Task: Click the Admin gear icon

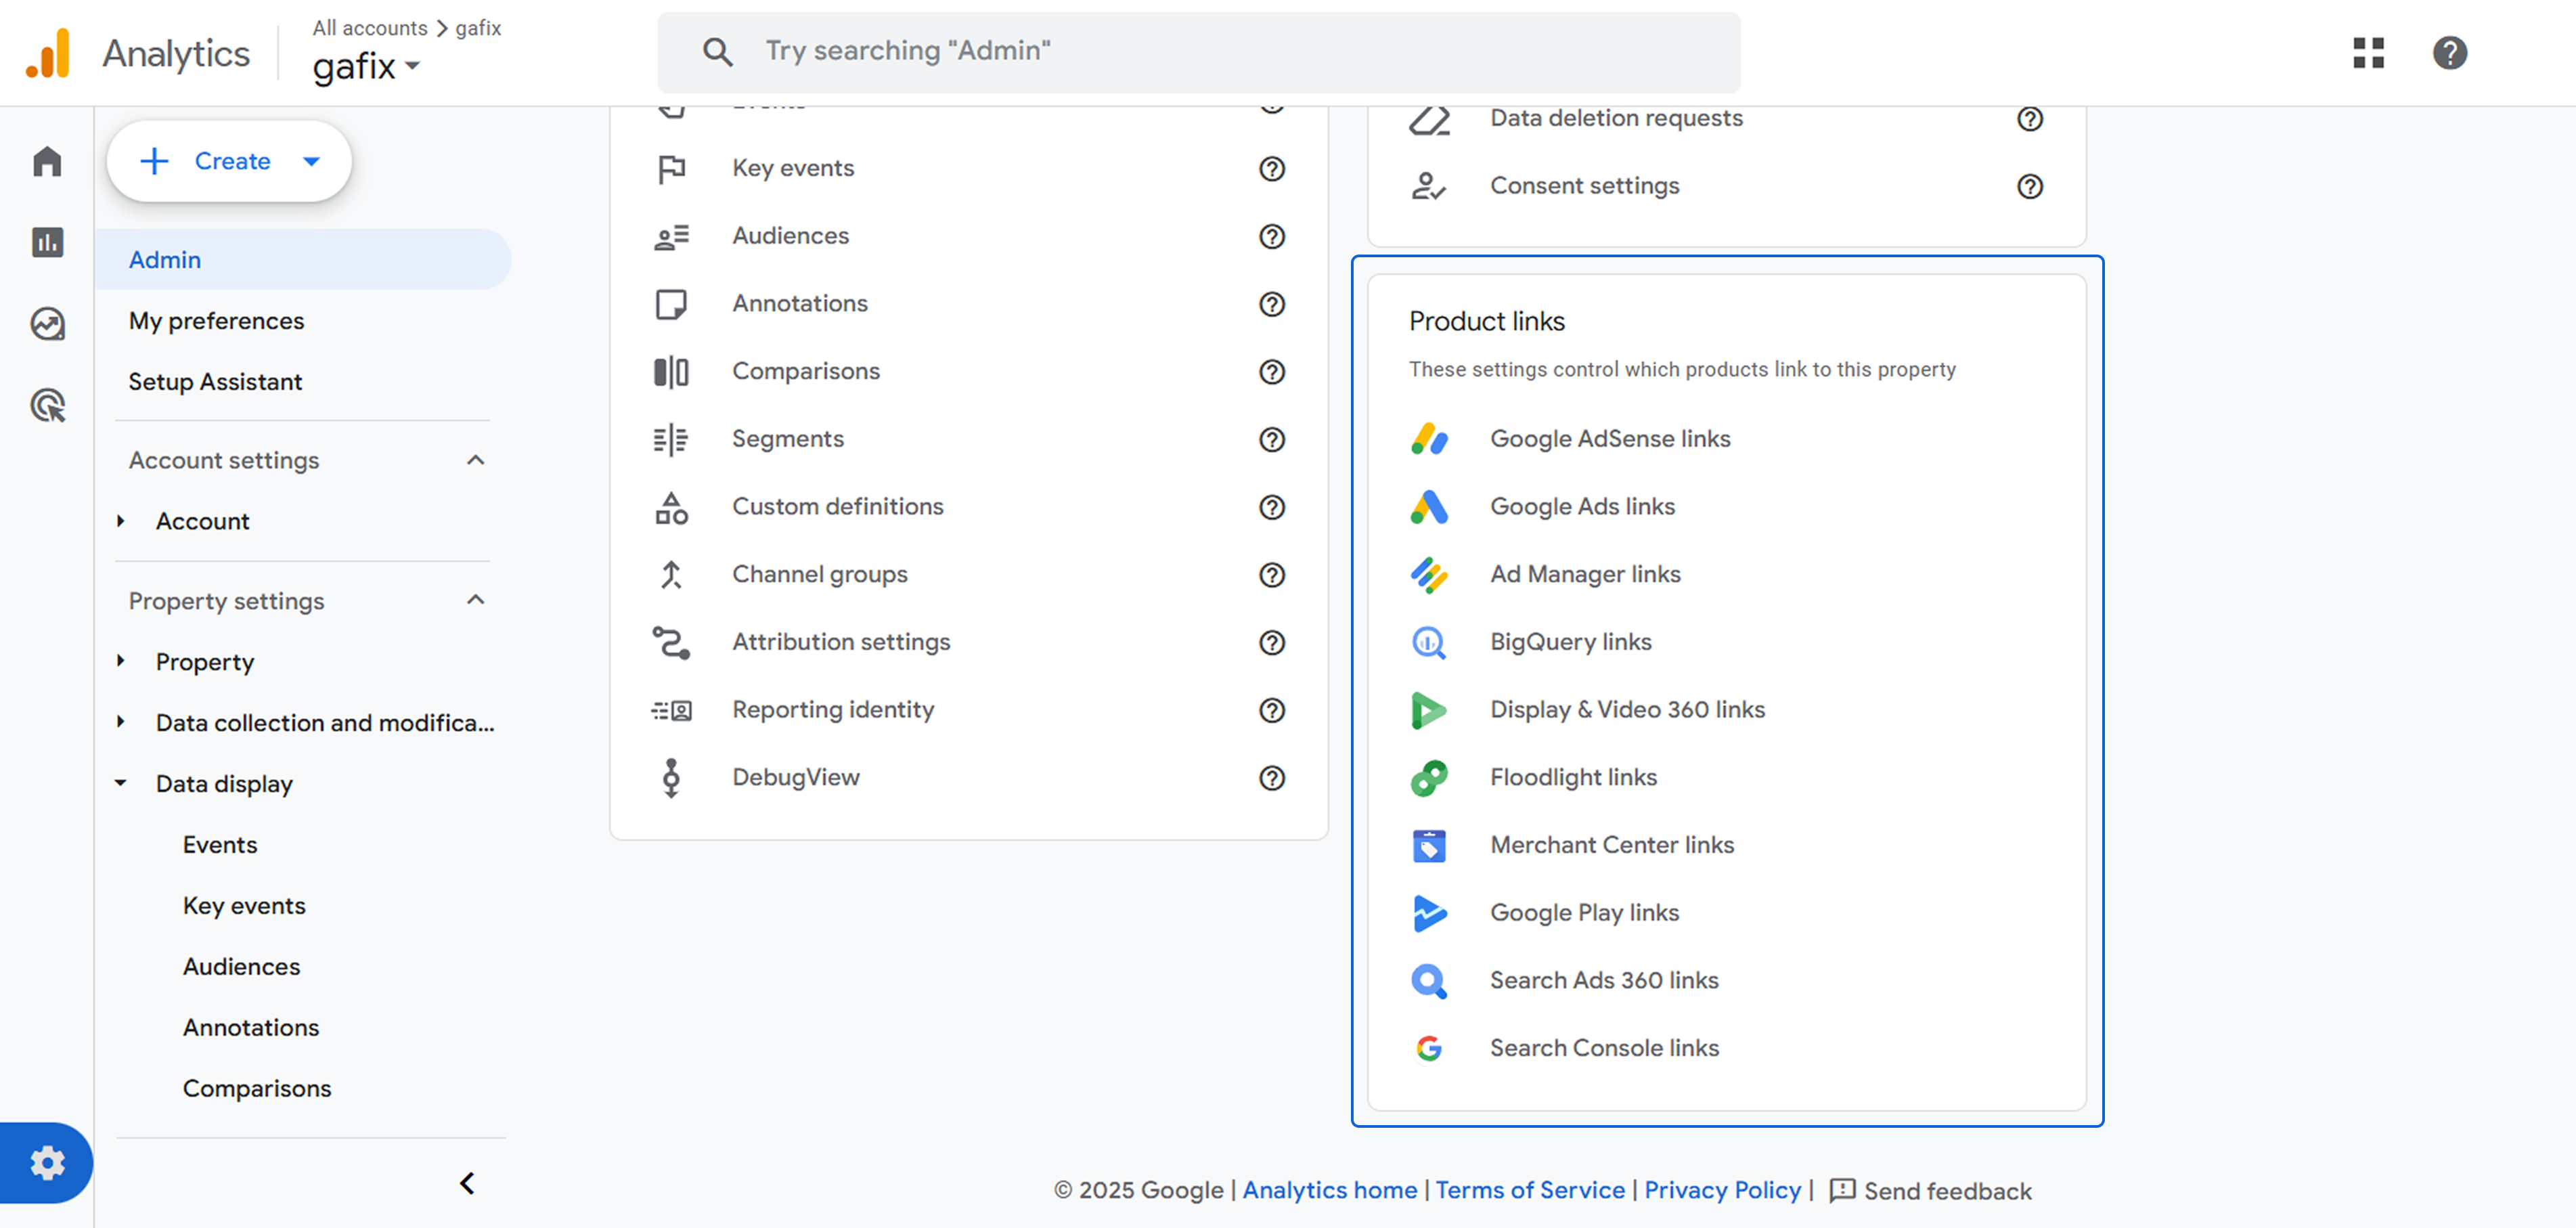Action: pyautogui.click(x=47, y=1163)
